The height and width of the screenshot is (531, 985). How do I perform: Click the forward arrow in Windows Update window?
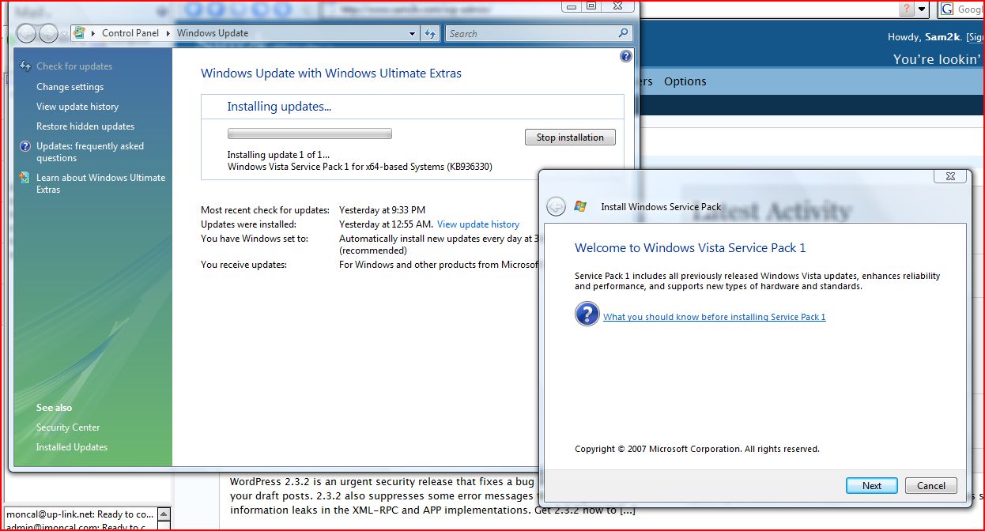48,33
